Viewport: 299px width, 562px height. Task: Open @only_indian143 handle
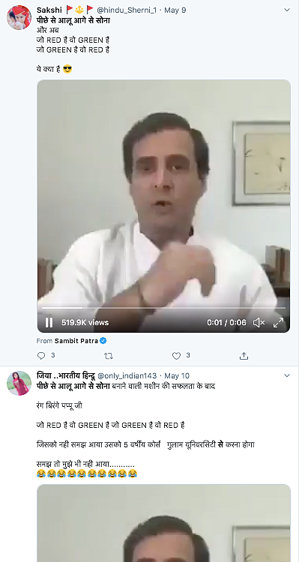[x=127, y=375]
